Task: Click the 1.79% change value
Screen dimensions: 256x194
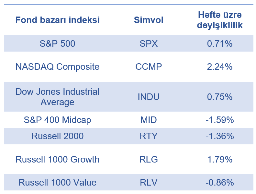Action: (220, 160)
